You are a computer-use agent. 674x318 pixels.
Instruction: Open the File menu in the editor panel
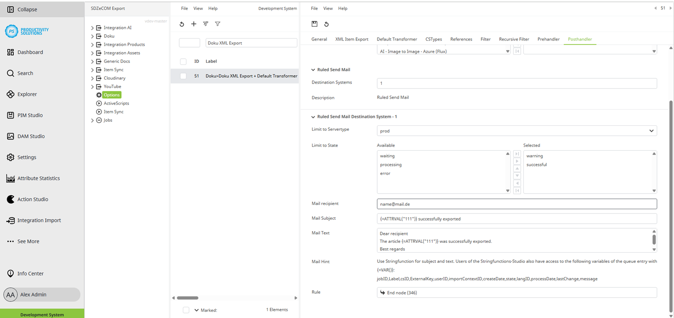[x=314, y=8]
